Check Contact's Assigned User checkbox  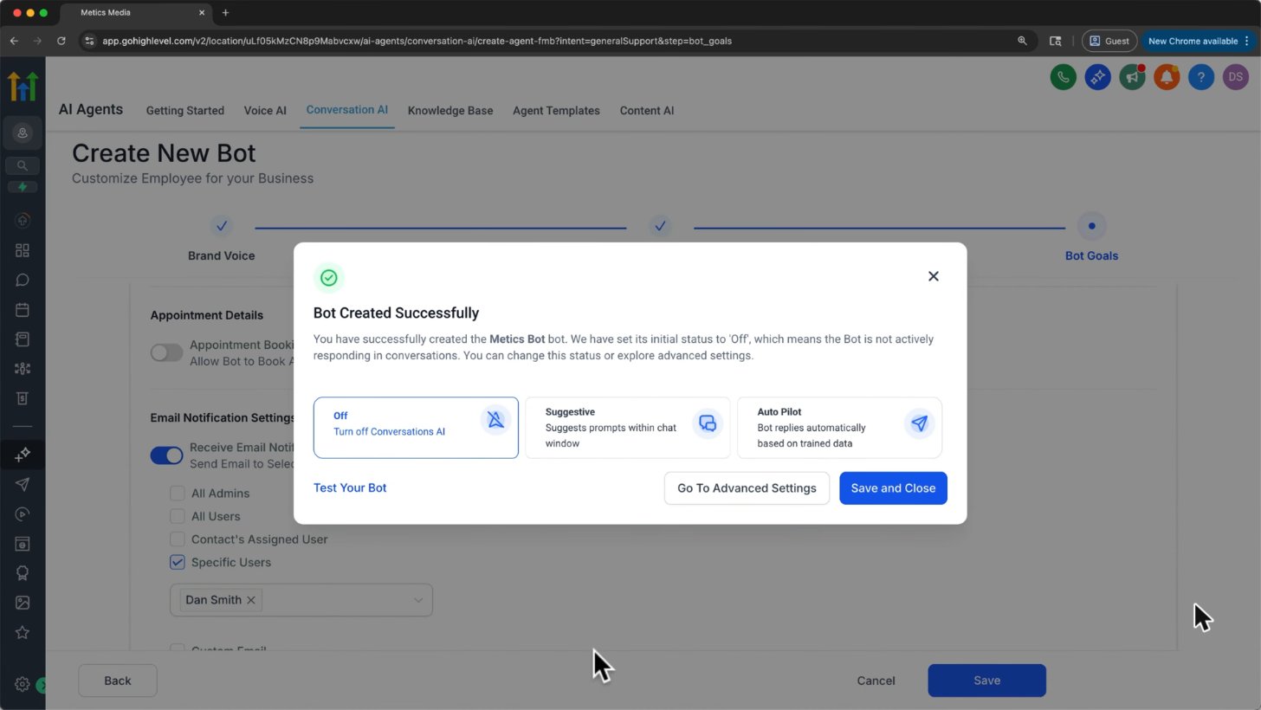(178, 539)
